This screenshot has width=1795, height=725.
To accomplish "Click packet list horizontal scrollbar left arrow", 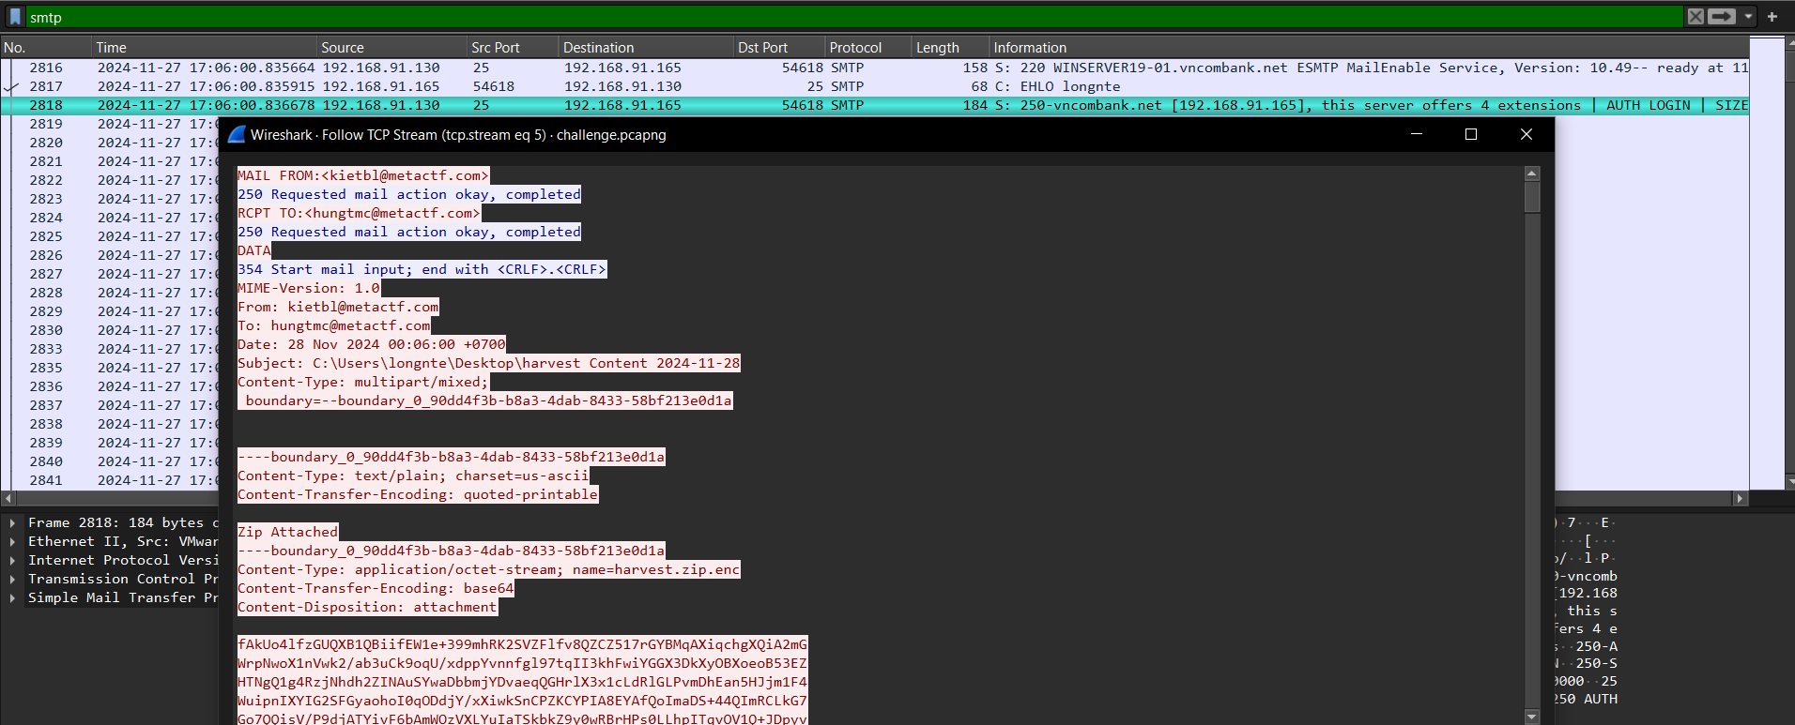I will 8,499.
